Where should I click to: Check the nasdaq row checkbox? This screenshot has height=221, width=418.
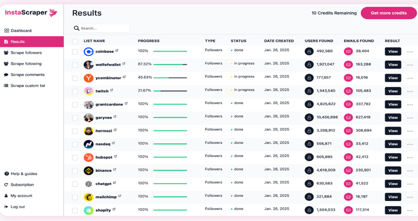click(75, 144)
